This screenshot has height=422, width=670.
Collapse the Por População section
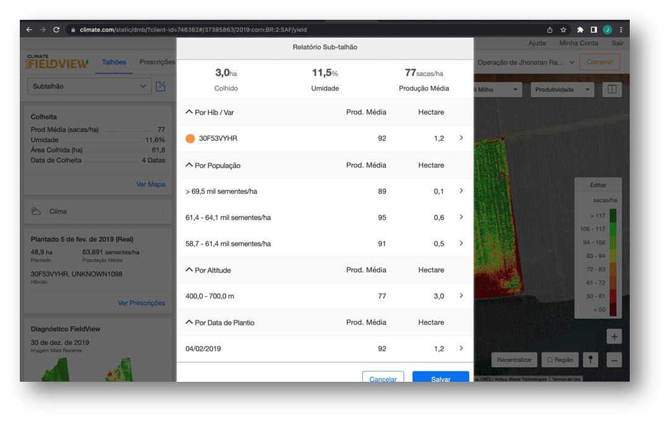189,165
